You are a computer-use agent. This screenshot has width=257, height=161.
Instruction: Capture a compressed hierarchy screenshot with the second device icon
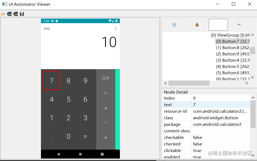tap(16, 14)
